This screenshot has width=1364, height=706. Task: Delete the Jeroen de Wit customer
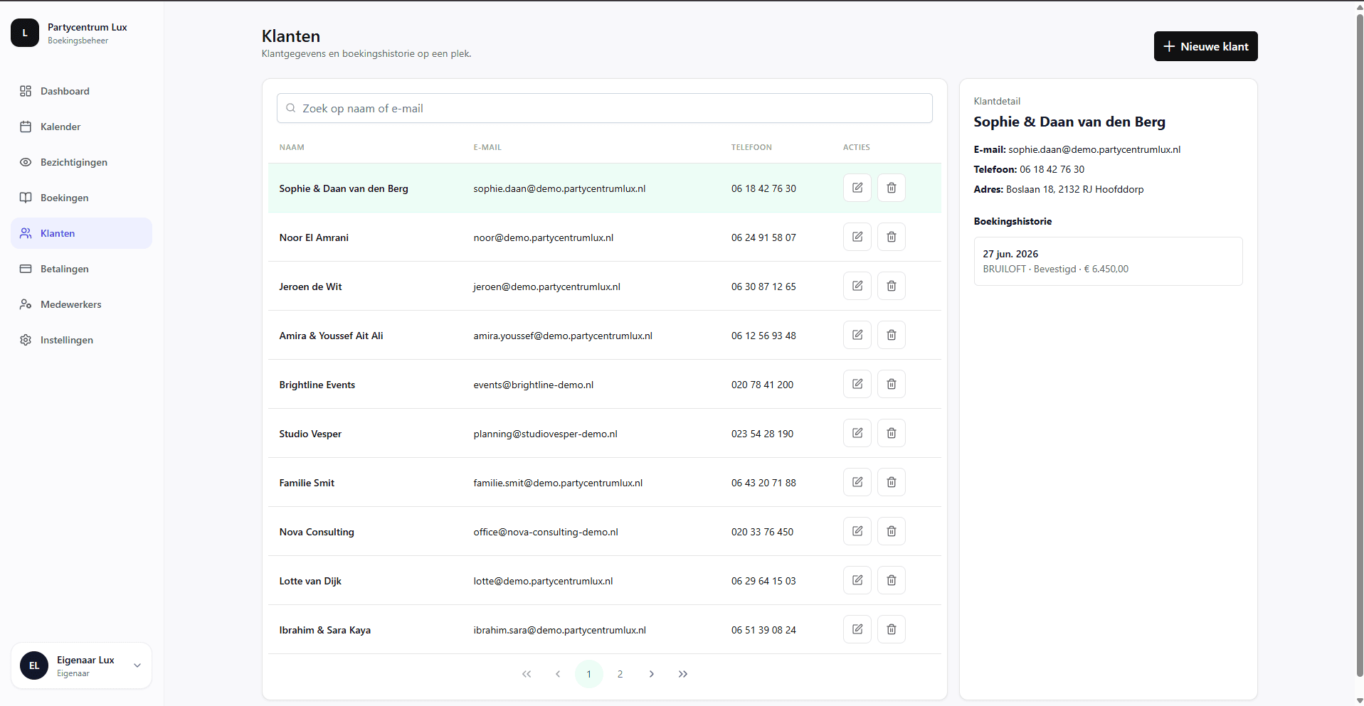pyautogui.click(x=891, y=286)
